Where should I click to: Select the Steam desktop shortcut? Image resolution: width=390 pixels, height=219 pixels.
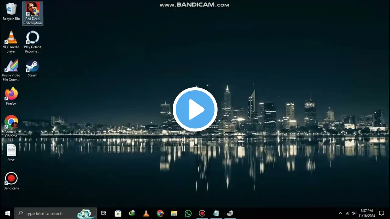click(33, 68)
